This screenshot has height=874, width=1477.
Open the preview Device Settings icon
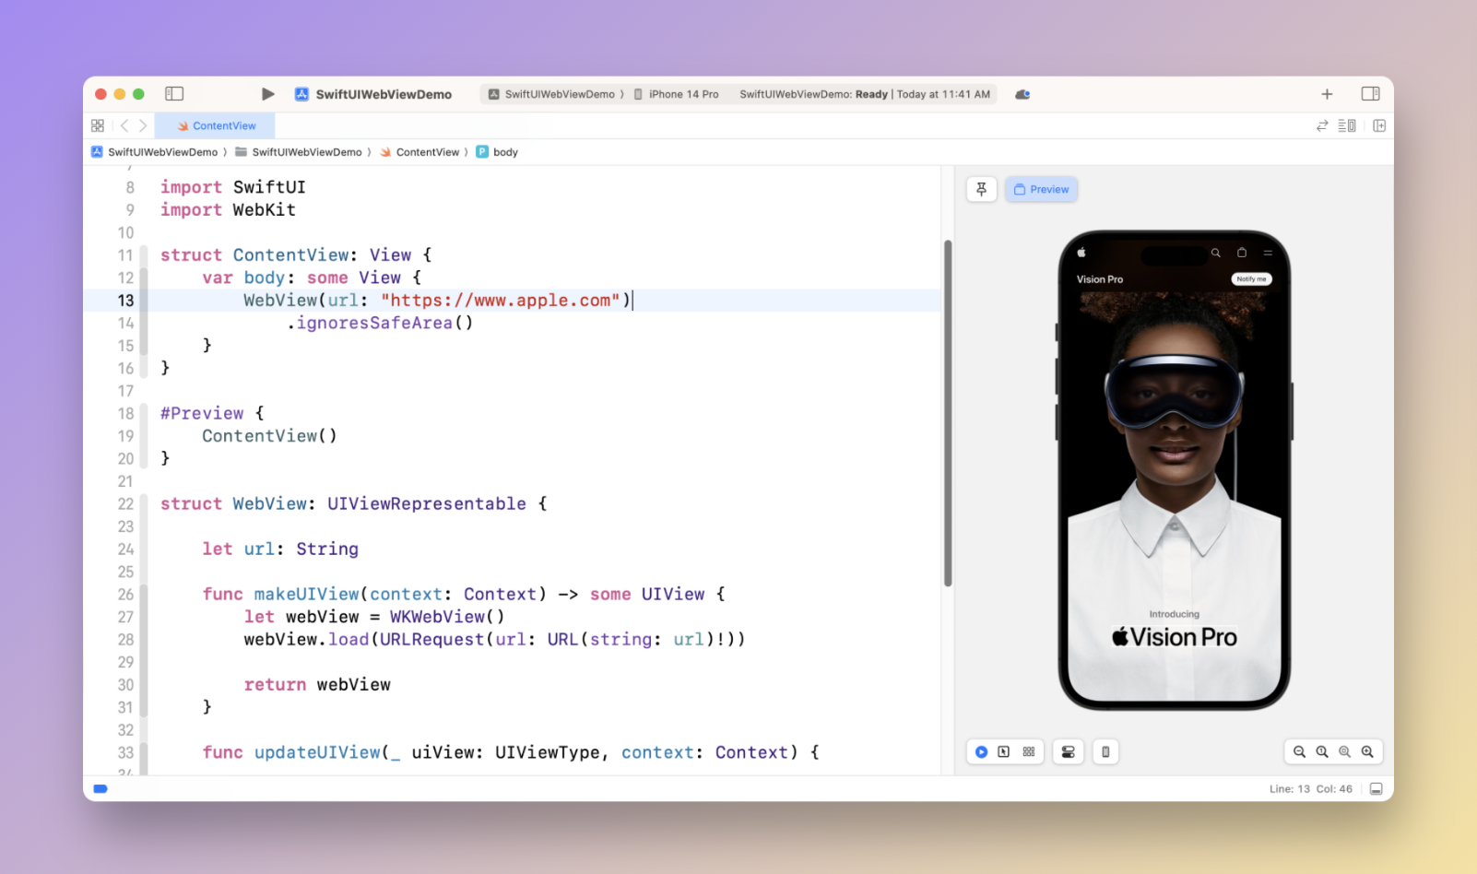click(1068, 752)
